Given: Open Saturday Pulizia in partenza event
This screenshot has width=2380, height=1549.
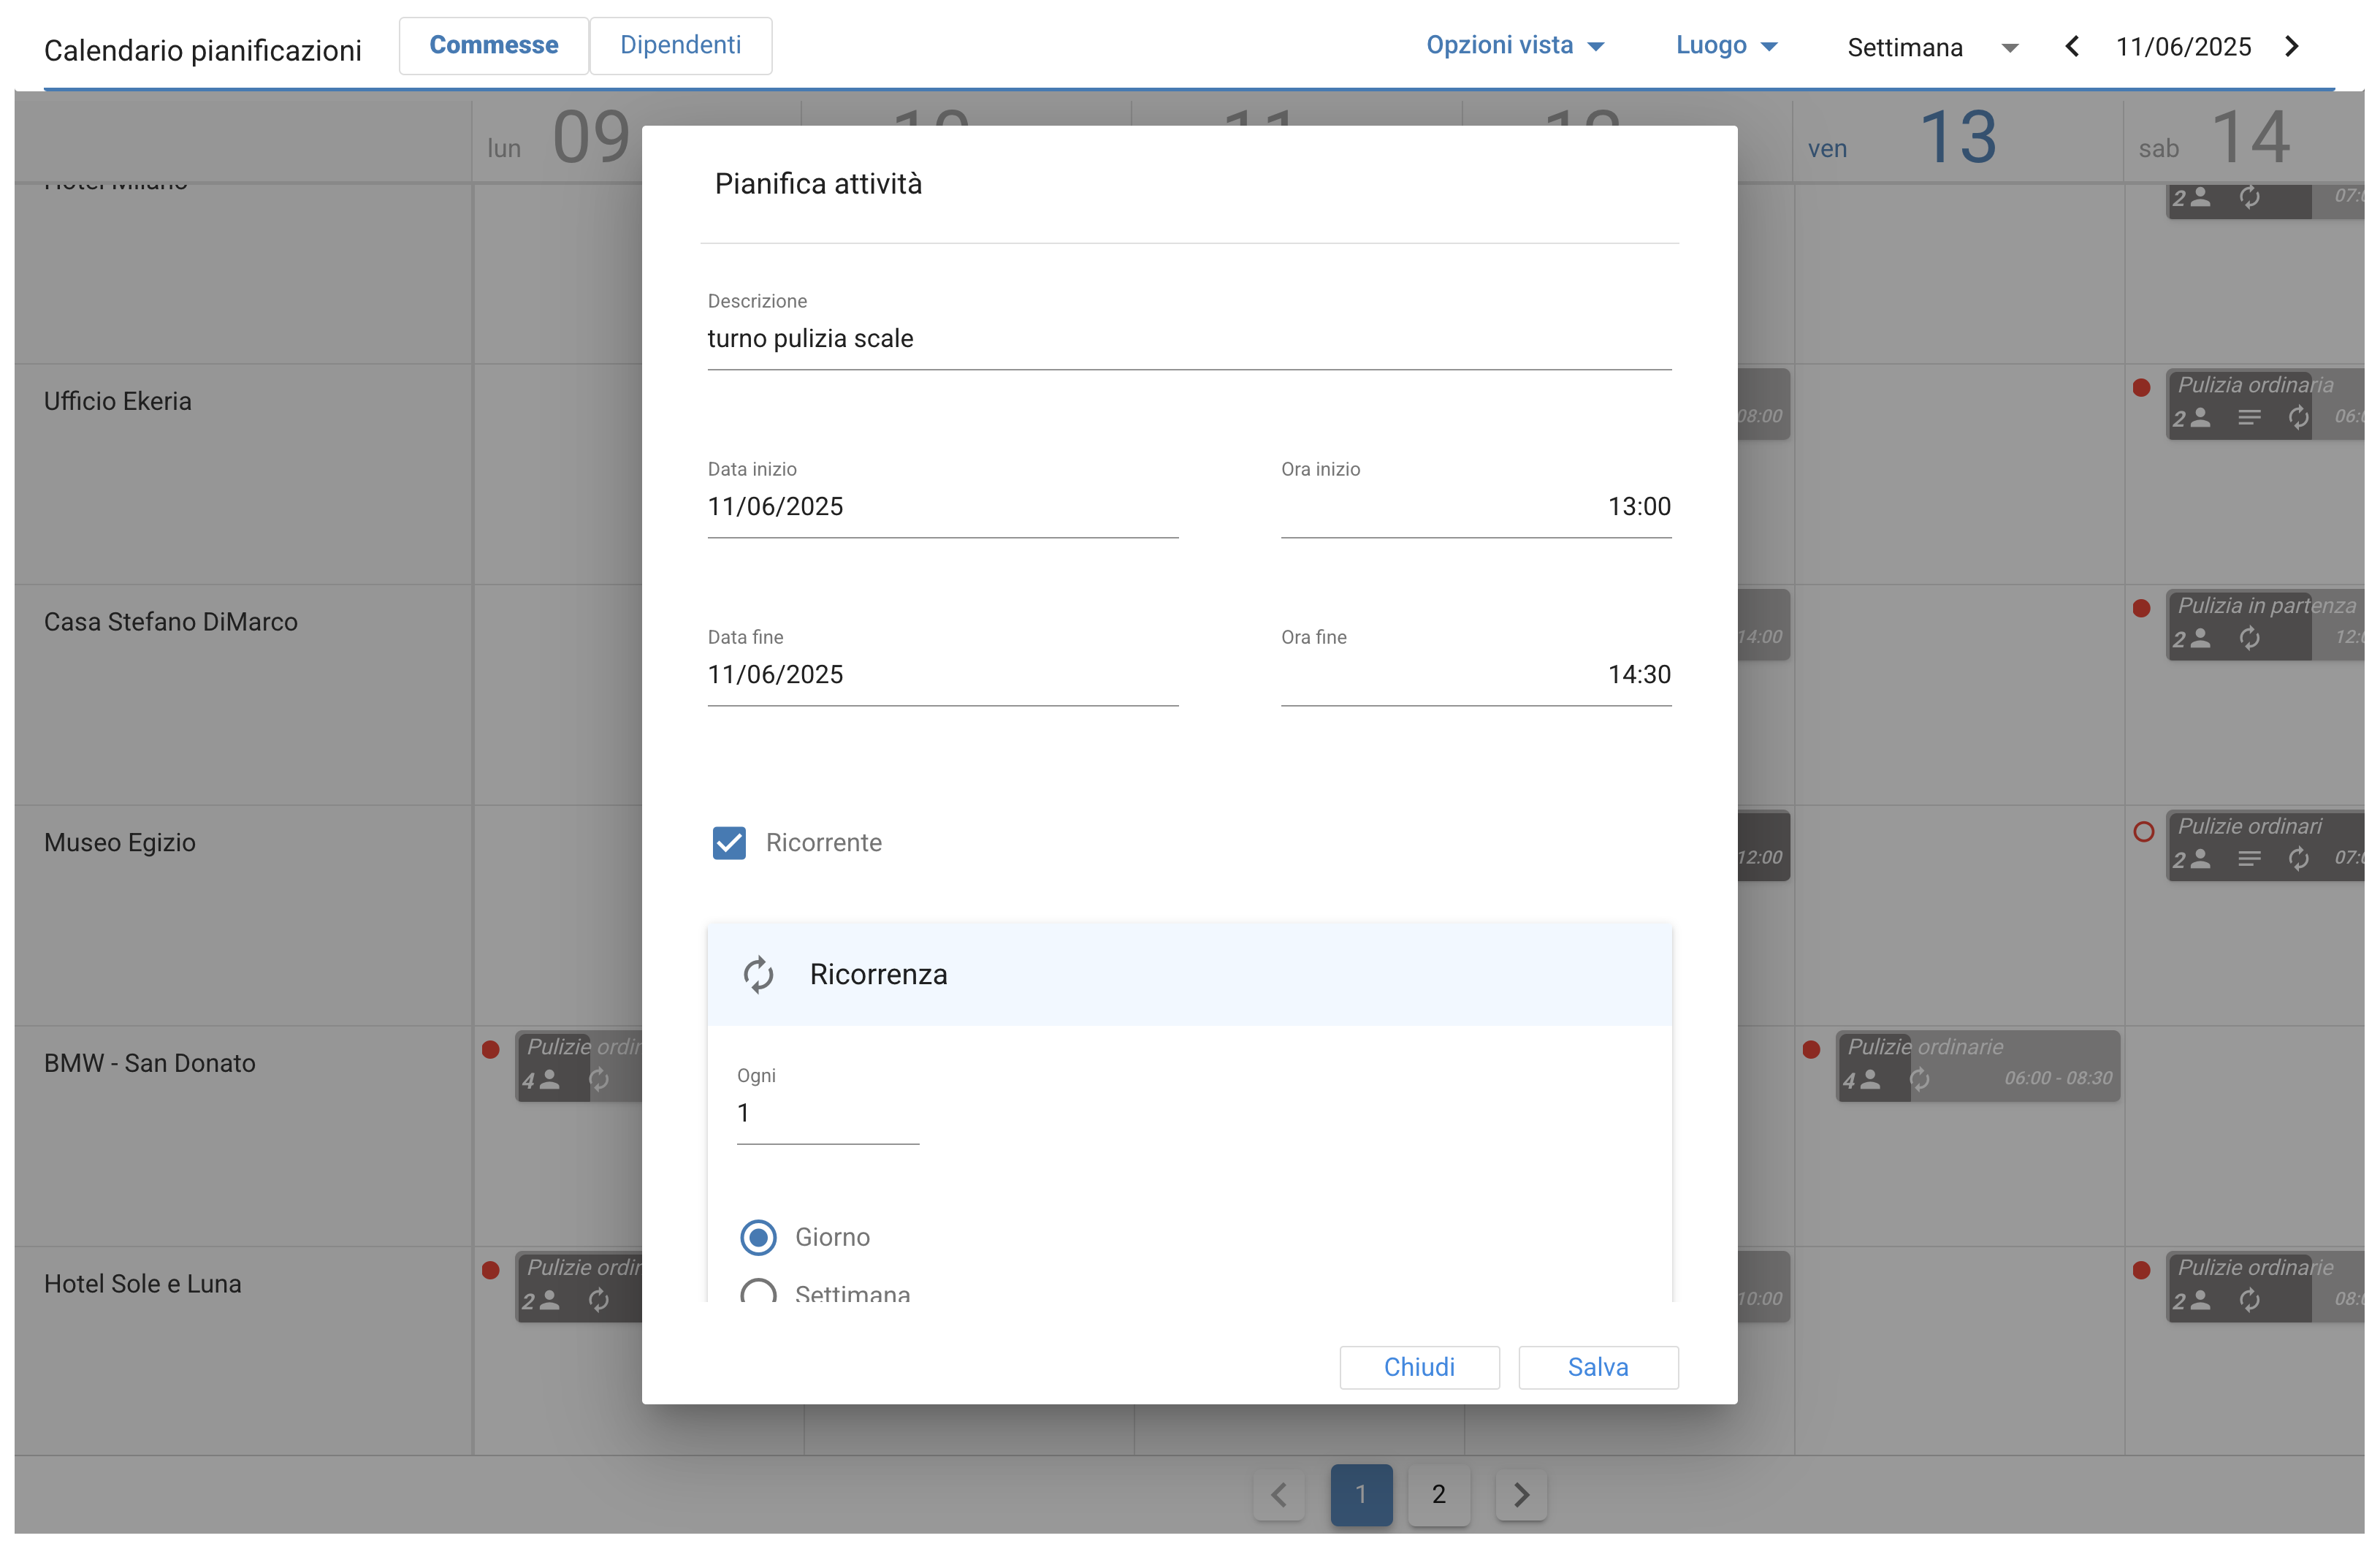Looking at the screenshot, I should tap(2265, 624).
